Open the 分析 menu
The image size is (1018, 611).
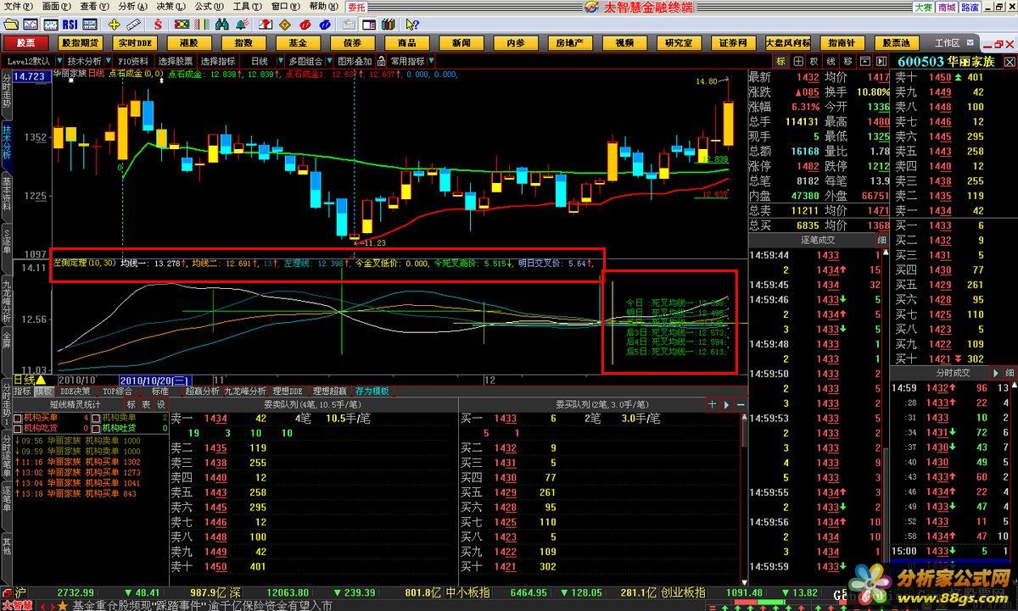click(x=131, y=7)
